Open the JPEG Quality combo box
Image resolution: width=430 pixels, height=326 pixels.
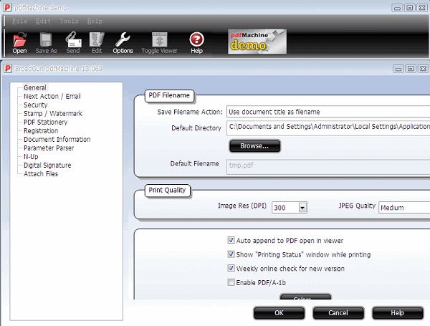pyautogui.click(x=404, y=208)
